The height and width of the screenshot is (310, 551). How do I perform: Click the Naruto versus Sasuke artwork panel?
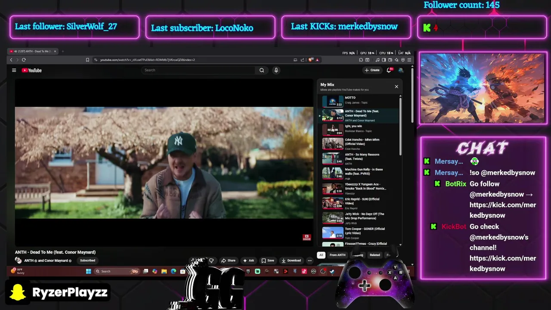pyautogui.click(x=482, y=88)
